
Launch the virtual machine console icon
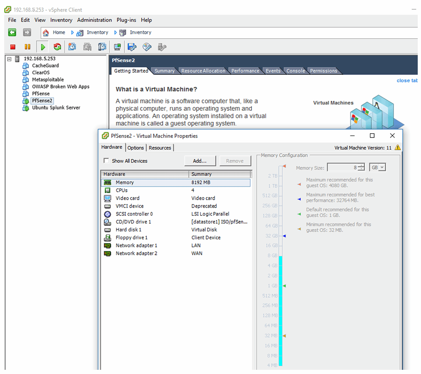117,47
